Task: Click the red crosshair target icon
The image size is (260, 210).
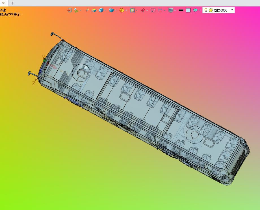Action: pyautogui.click(x=143, y=10)
